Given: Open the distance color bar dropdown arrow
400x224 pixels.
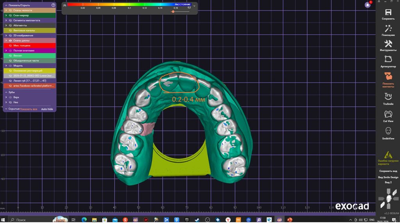Looking at the screenshot, I should [195, 5].
